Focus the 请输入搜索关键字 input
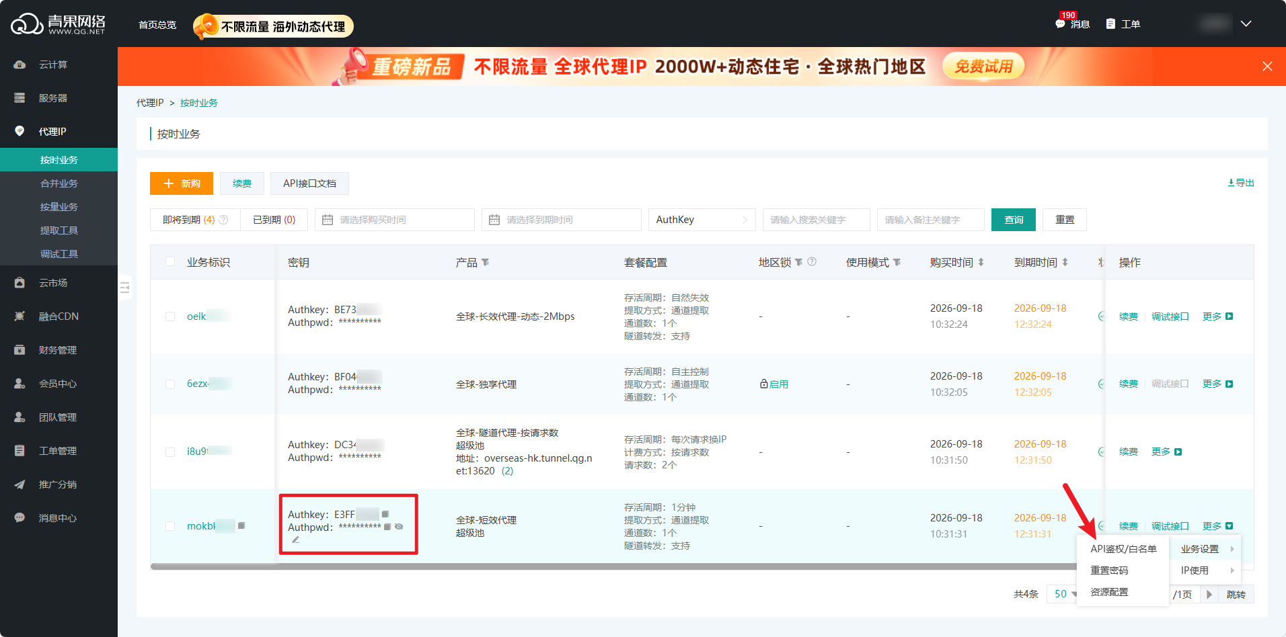Image resolution: width=1286 pixels, height=637 pixels. pos(817,220)
